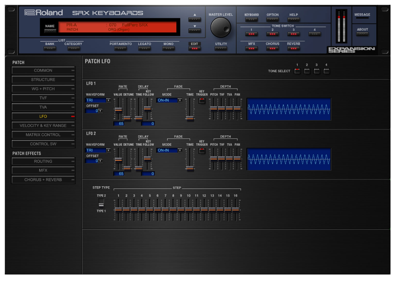Open the TVF patch page
The height and width of the screenshot is (281, 397).
[43, 98]
